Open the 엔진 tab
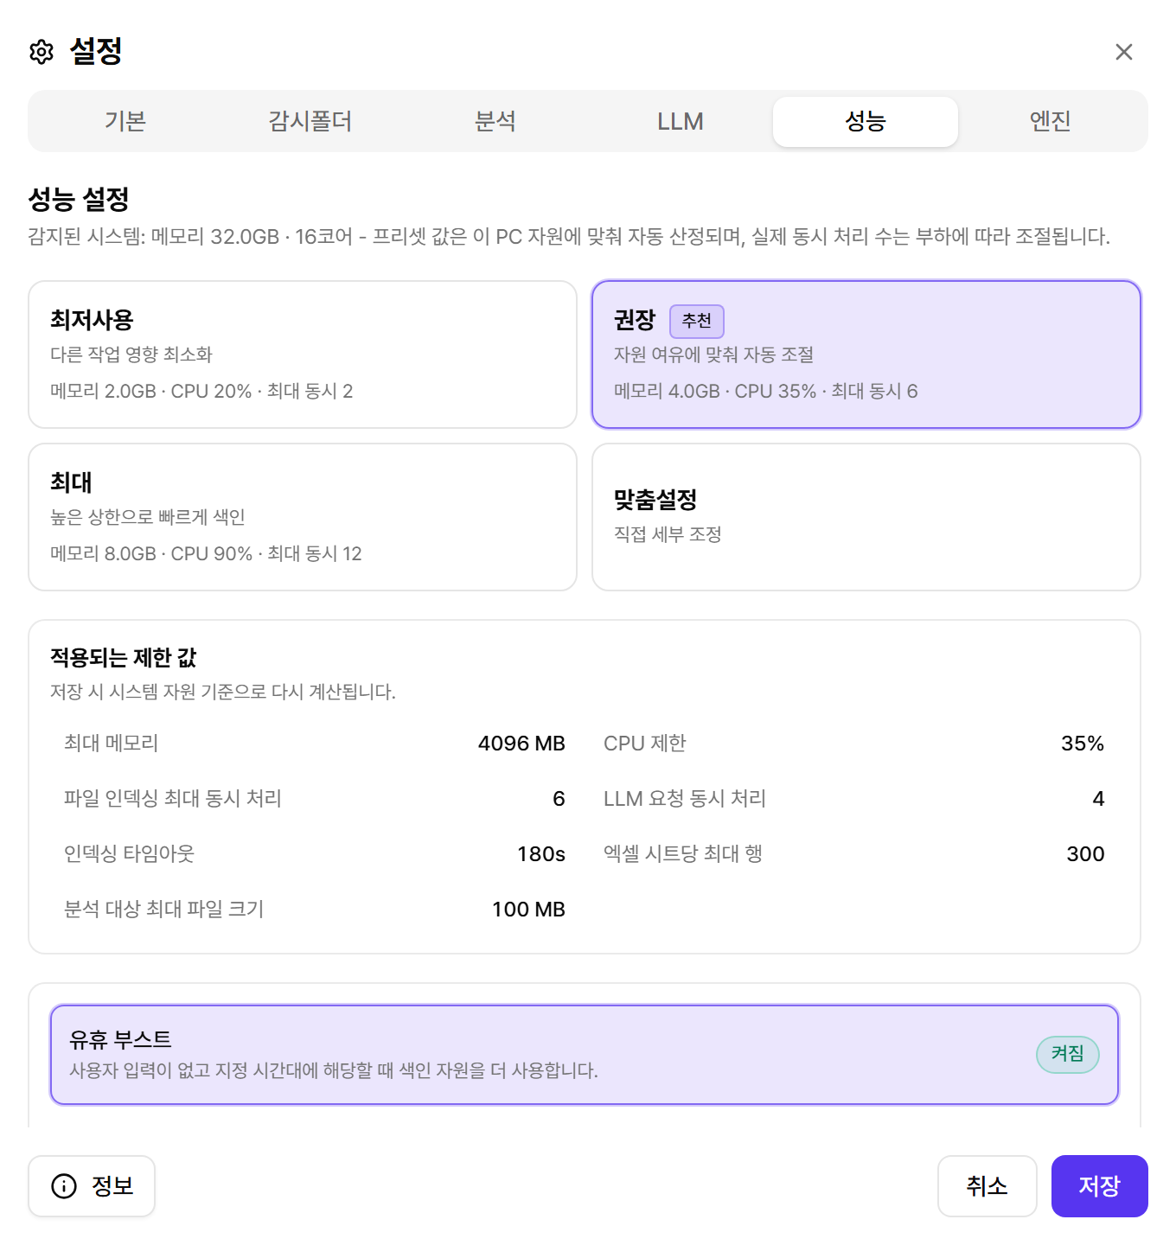The image size is (1176, 1245). [1051, 121]
